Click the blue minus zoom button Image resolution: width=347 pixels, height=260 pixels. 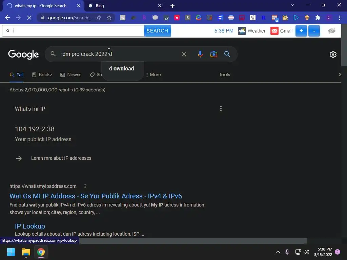[x=314, y=31]
